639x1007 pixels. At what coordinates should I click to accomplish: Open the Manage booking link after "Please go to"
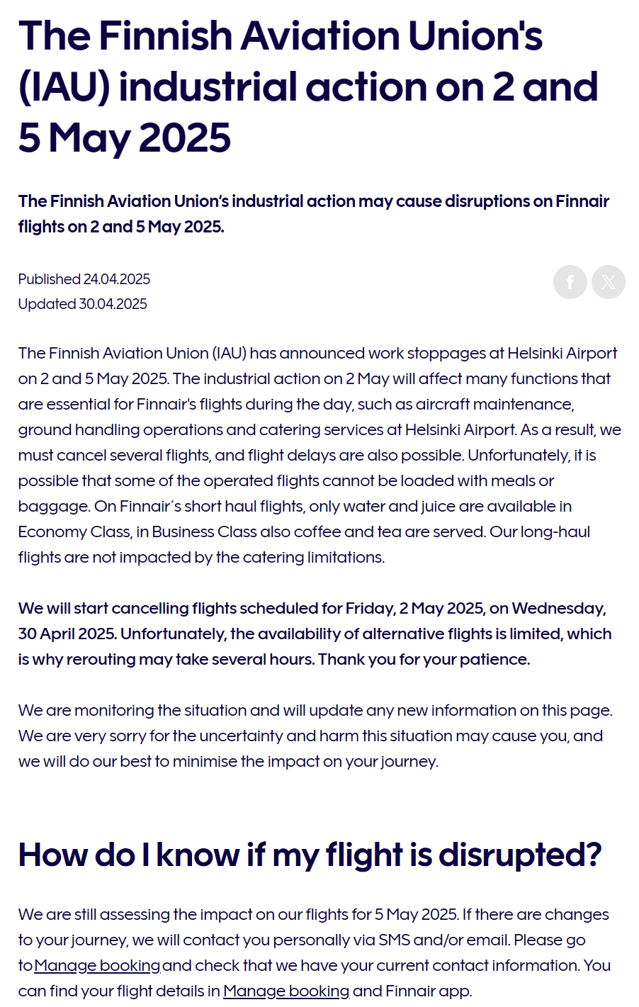pos(97,965)
